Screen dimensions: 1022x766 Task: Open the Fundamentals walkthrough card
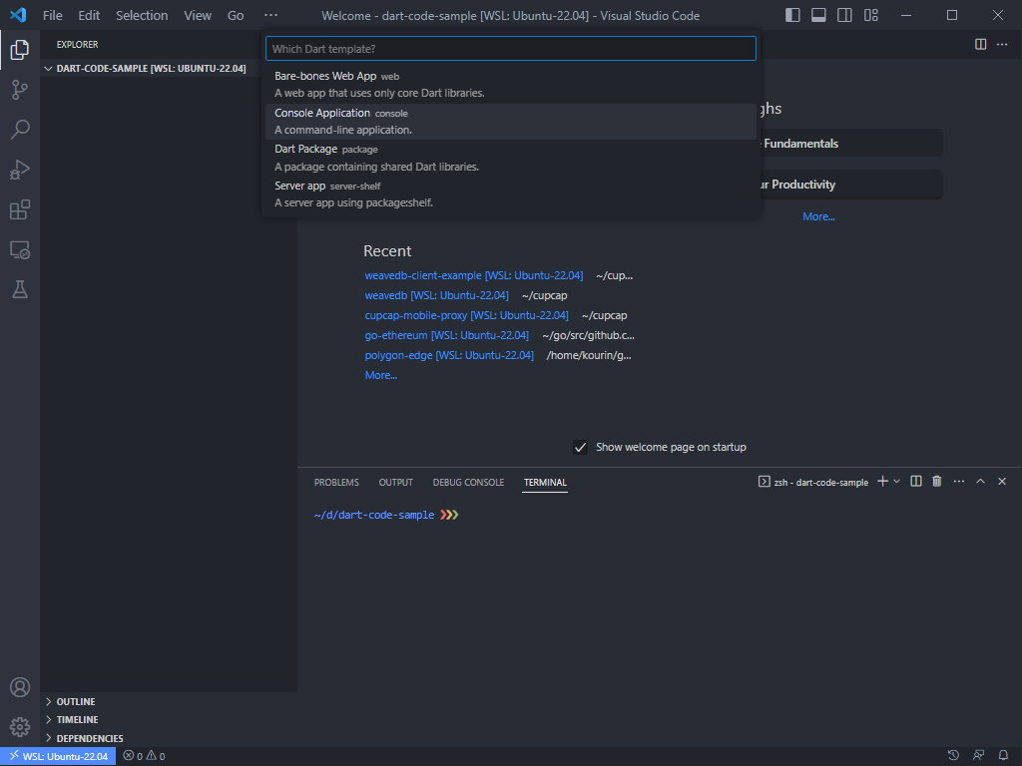(851, 144)
